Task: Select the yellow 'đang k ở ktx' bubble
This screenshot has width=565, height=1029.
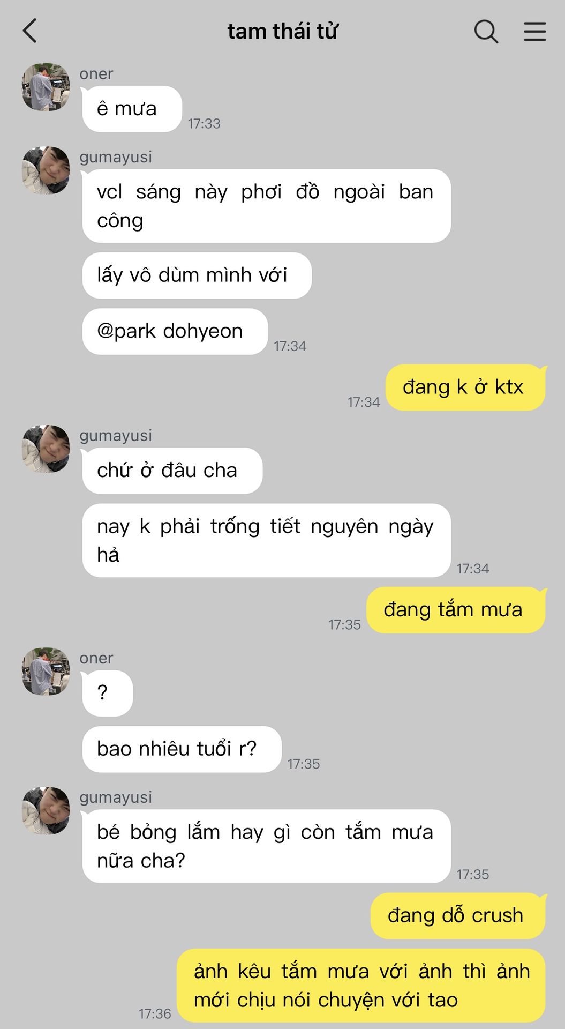Action: pyautogui.click(x=465, y=387)
